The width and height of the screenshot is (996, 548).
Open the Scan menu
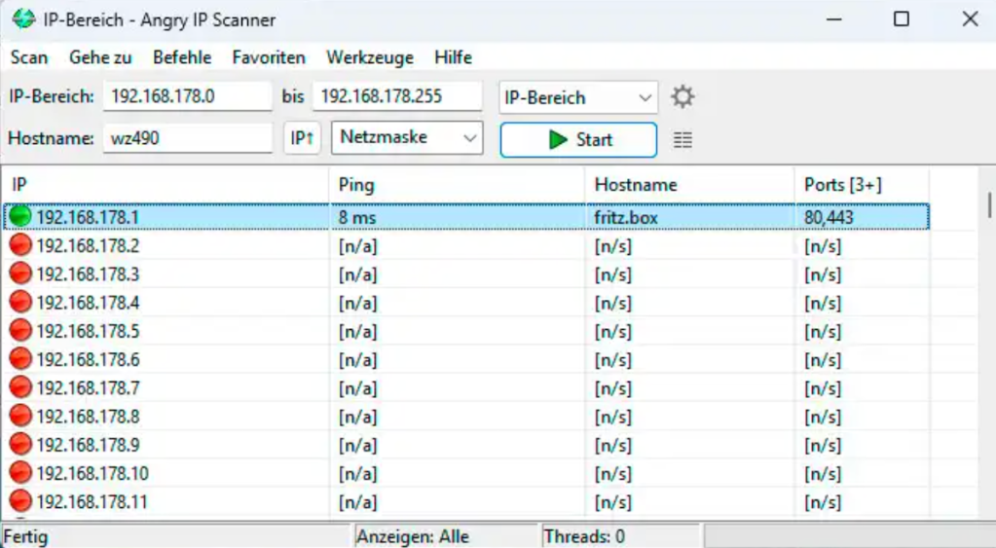click(29, 57)
